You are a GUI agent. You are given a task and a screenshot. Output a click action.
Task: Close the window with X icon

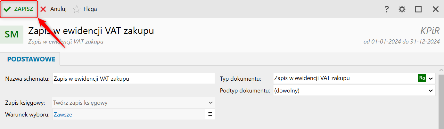(436, 9)
